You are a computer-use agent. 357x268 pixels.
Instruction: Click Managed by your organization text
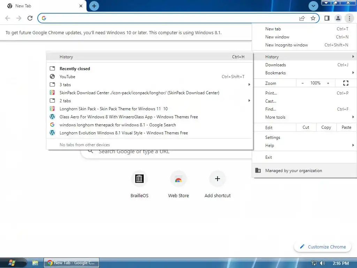[294, 171]
